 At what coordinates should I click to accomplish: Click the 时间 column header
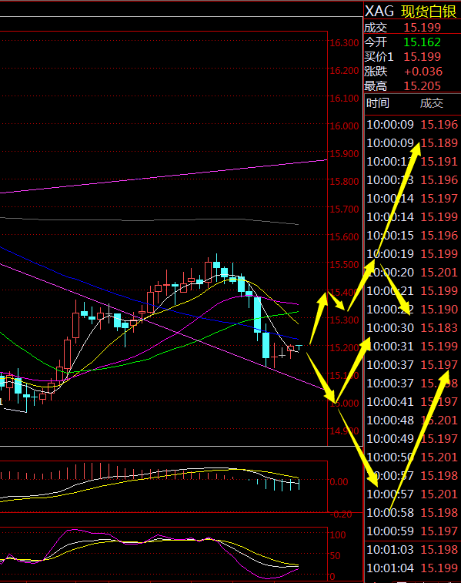pos(377,103)
